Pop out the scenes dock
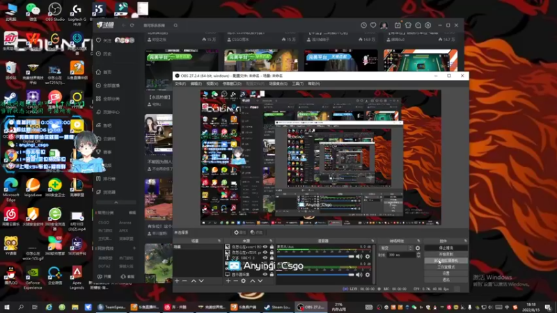557x313 pixels. (x=219, y=241)
